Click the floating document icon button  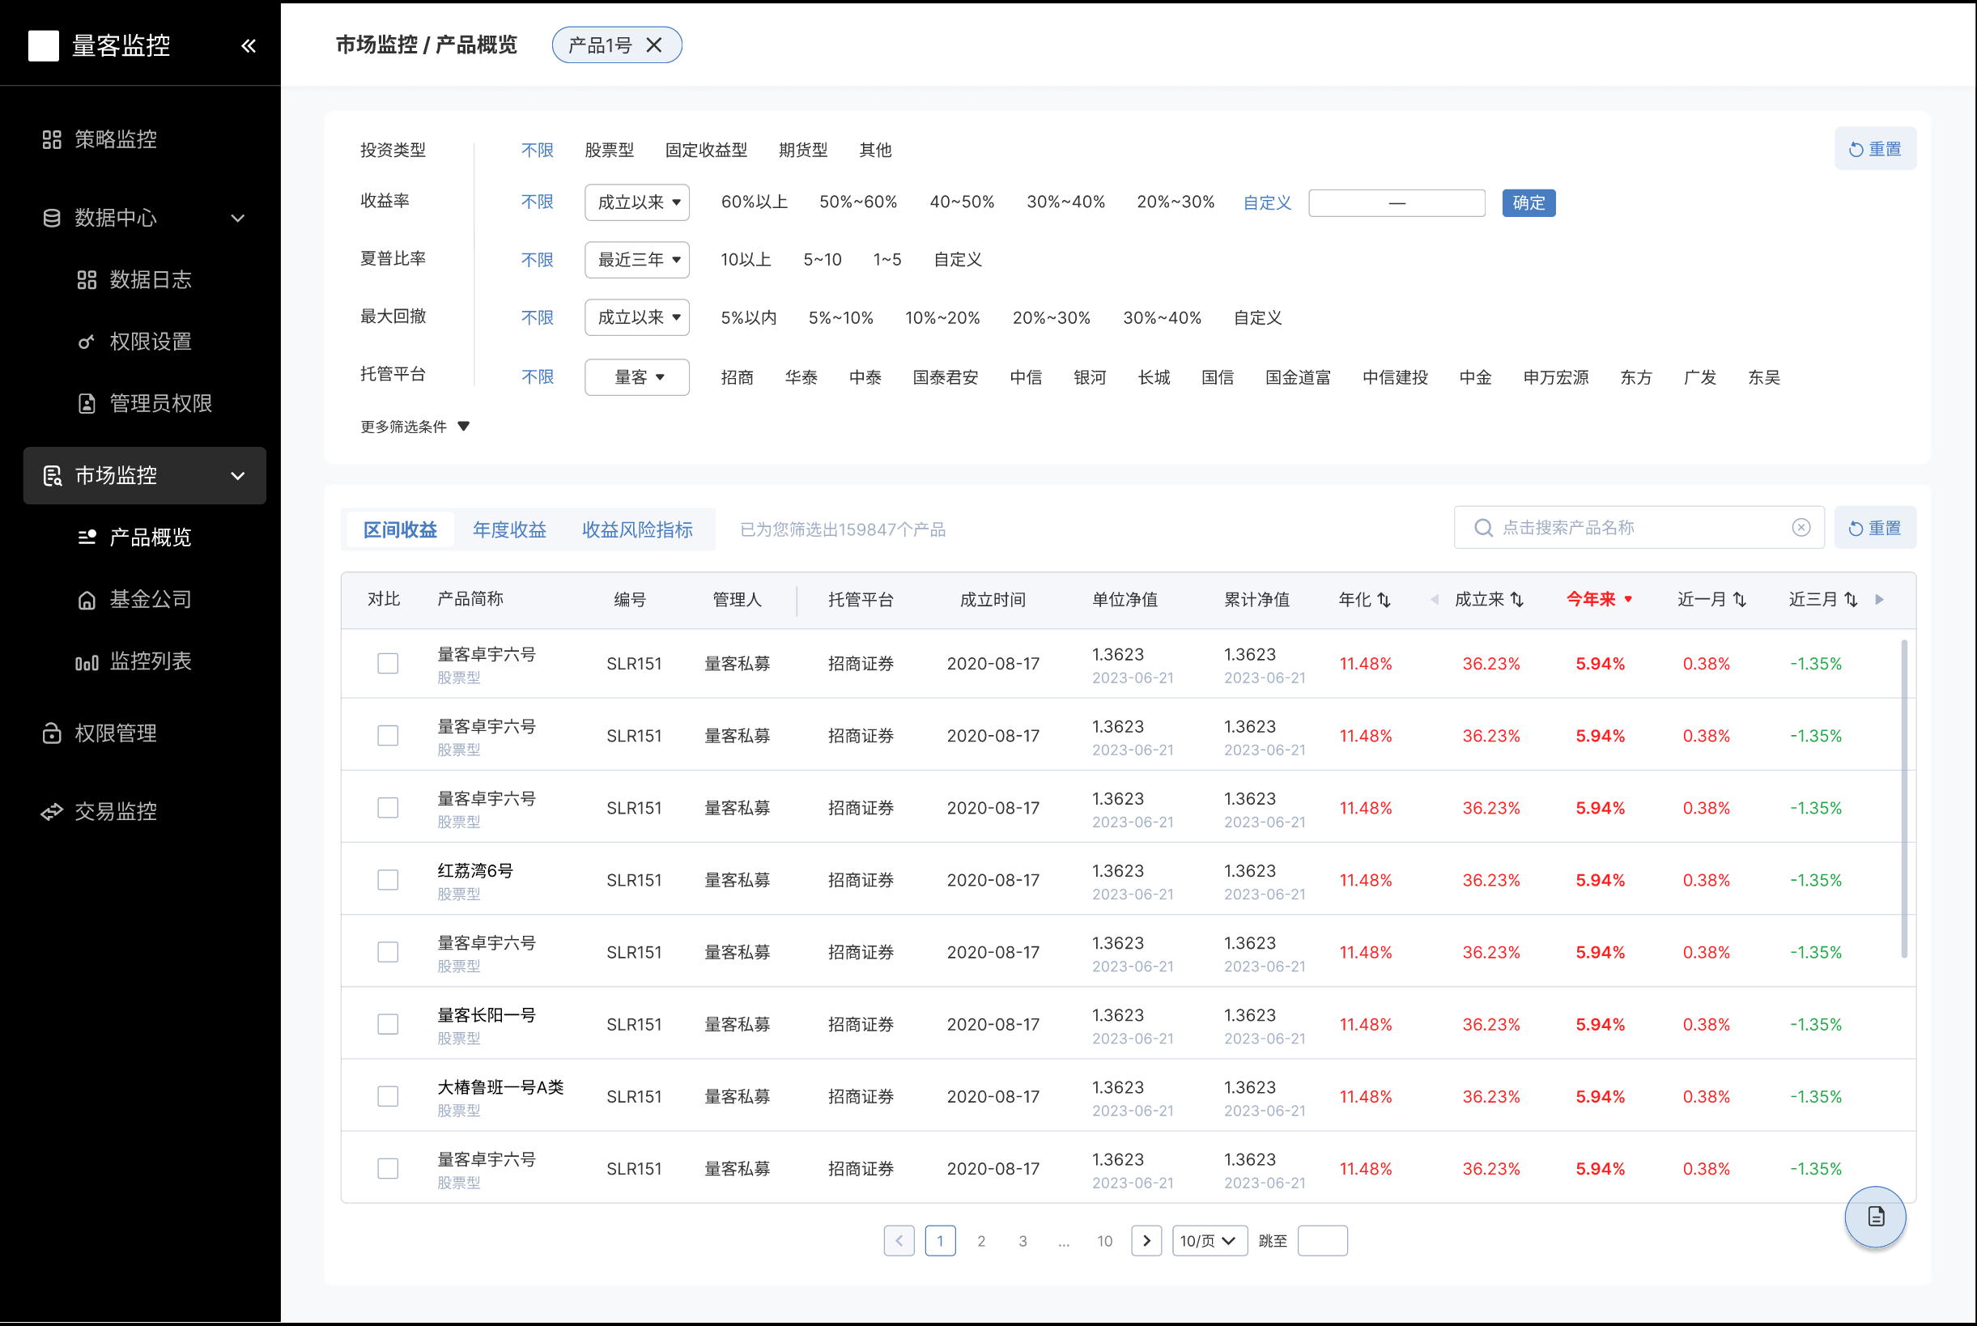click(x=1875, y=1217)
